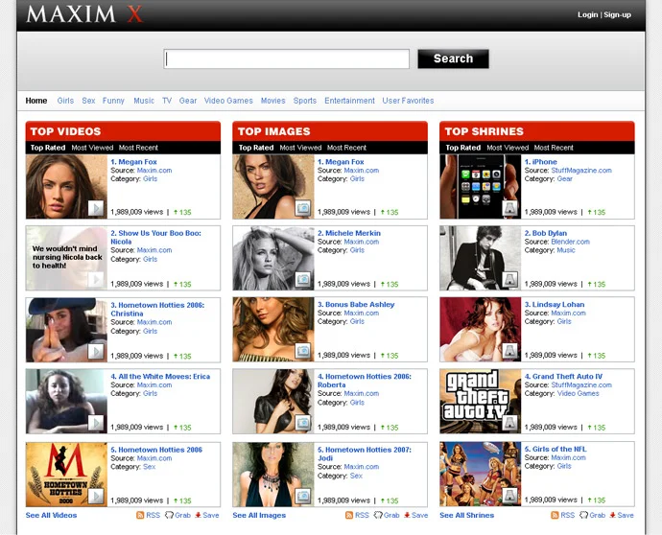Click the Maxim X logo
This screenshot has height=535, width=662.
coord(84,14)
